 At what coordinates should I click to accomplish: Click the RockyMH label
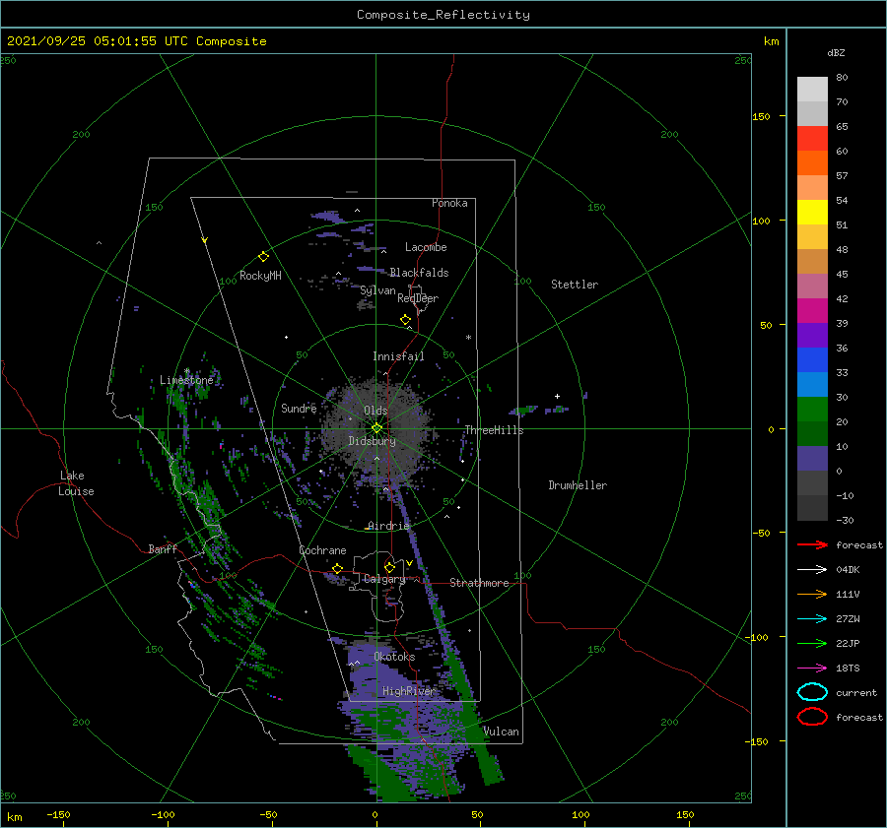pyautogui.click(x=260, y=276)
